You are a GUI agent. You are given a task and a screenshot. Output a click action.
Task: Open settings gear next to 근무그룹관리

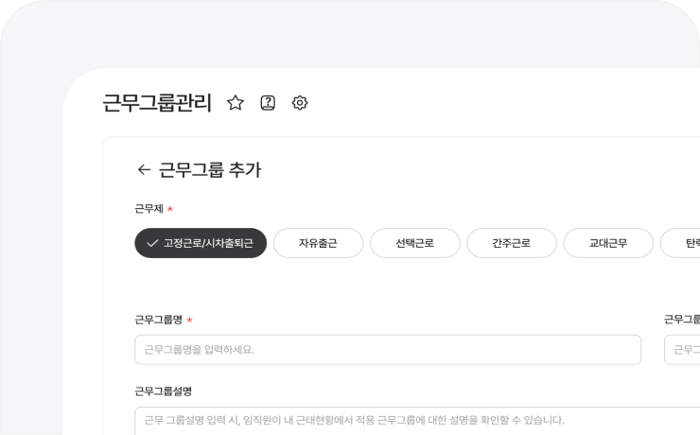tap(300, 103)
